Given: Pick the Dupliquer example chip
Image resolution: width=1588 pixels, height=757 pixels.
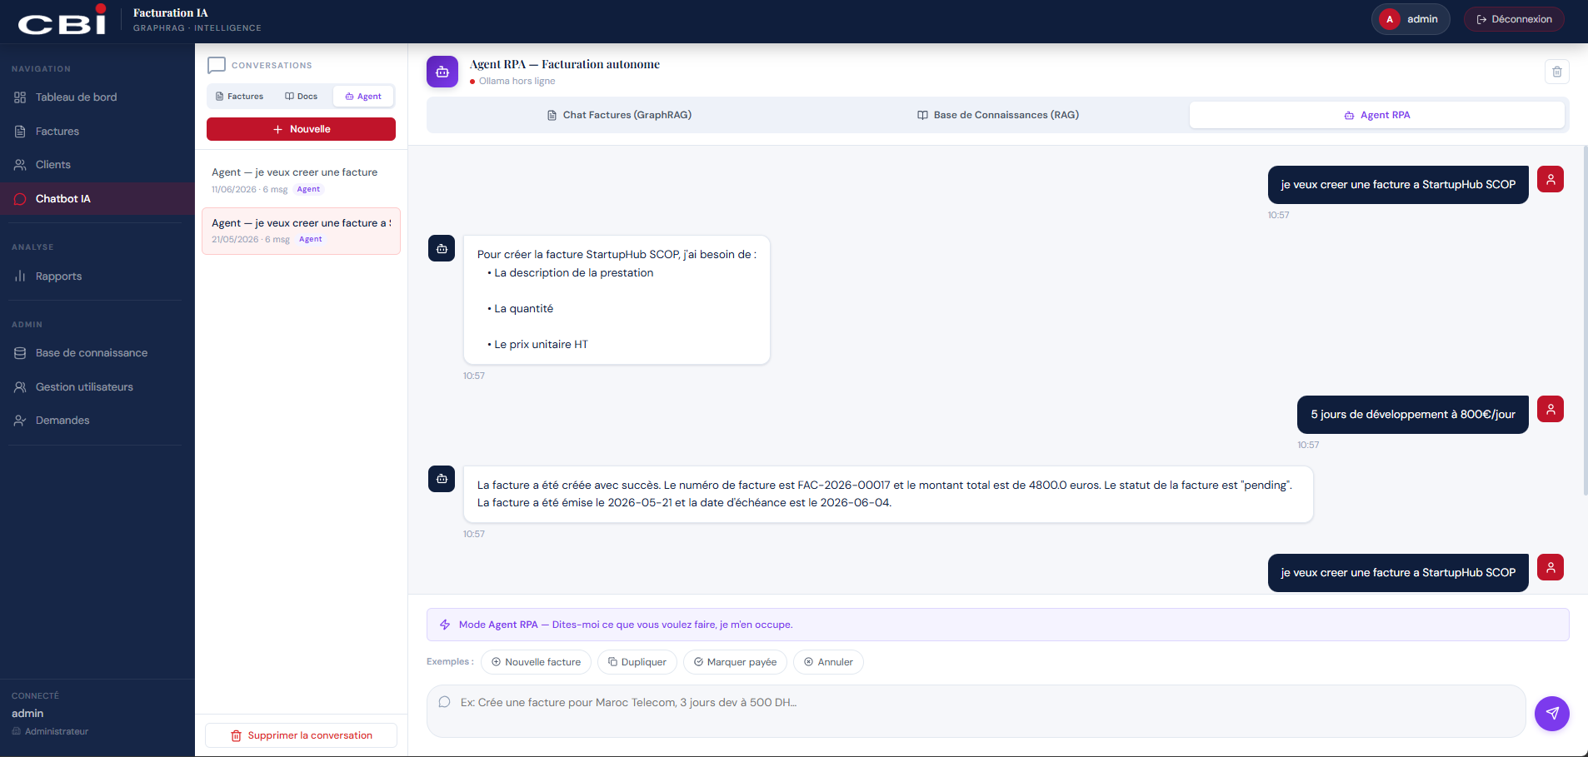Looking at the screenshot, I should pyautogui.click(x=637, y=662).
